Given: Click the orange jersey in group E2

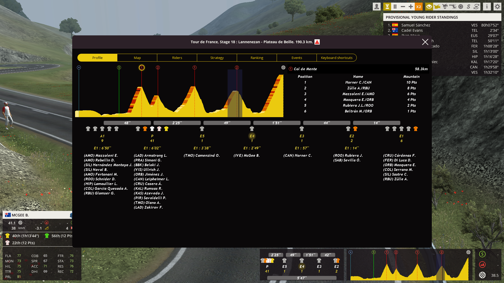Looking at the screenshot, I should (x=355, y=129).
